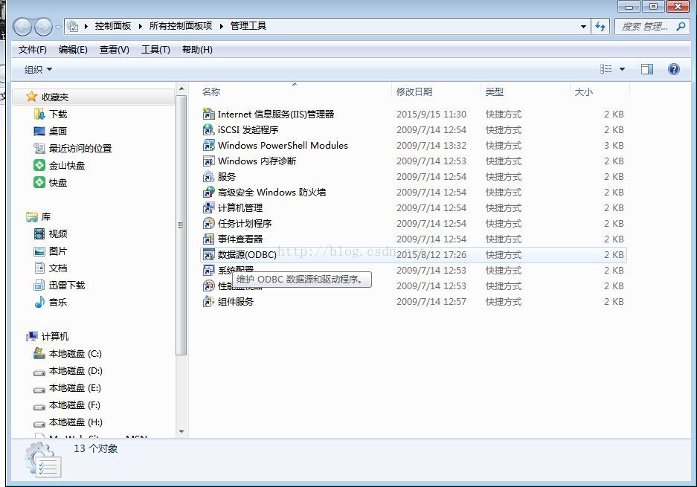Select the iSCSI 发起程序 icon
Viewport: 697px width, 487px height.
click(208, 130)
